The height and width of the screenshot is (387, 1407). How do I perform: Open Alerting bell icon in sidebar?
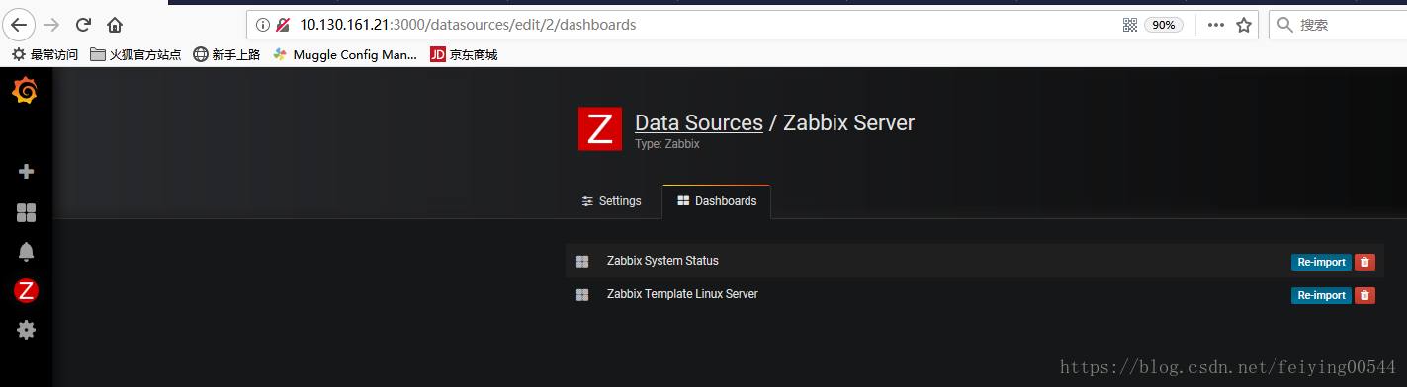(x=27, y=251)
